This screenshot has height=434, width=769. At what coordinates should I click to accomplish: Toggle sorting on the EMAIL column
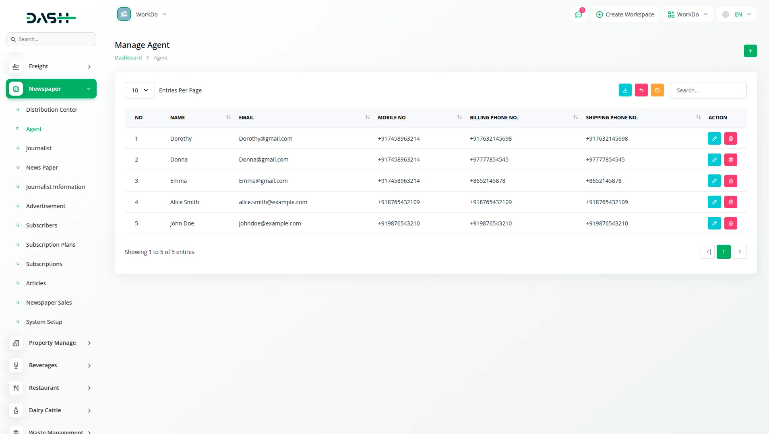tap(368, 117)
